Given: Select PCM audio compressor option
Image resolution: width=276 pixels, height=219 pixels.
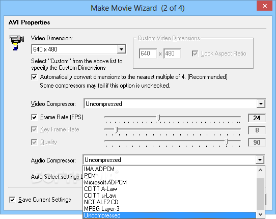Looking at the screenshot, I should (x=170, y=176).
